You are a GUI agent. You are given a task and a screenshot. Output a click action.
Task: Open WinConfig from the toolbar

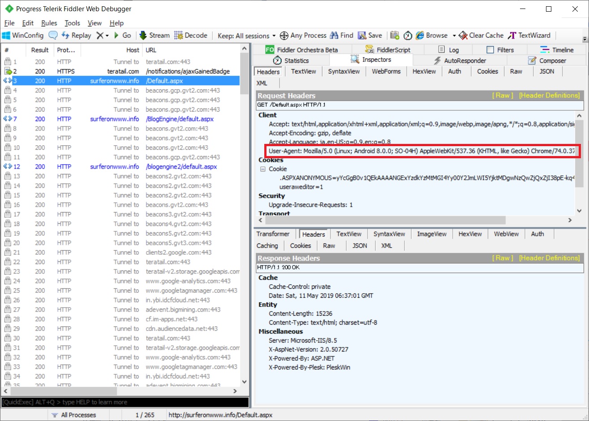(x=23, y=35)
